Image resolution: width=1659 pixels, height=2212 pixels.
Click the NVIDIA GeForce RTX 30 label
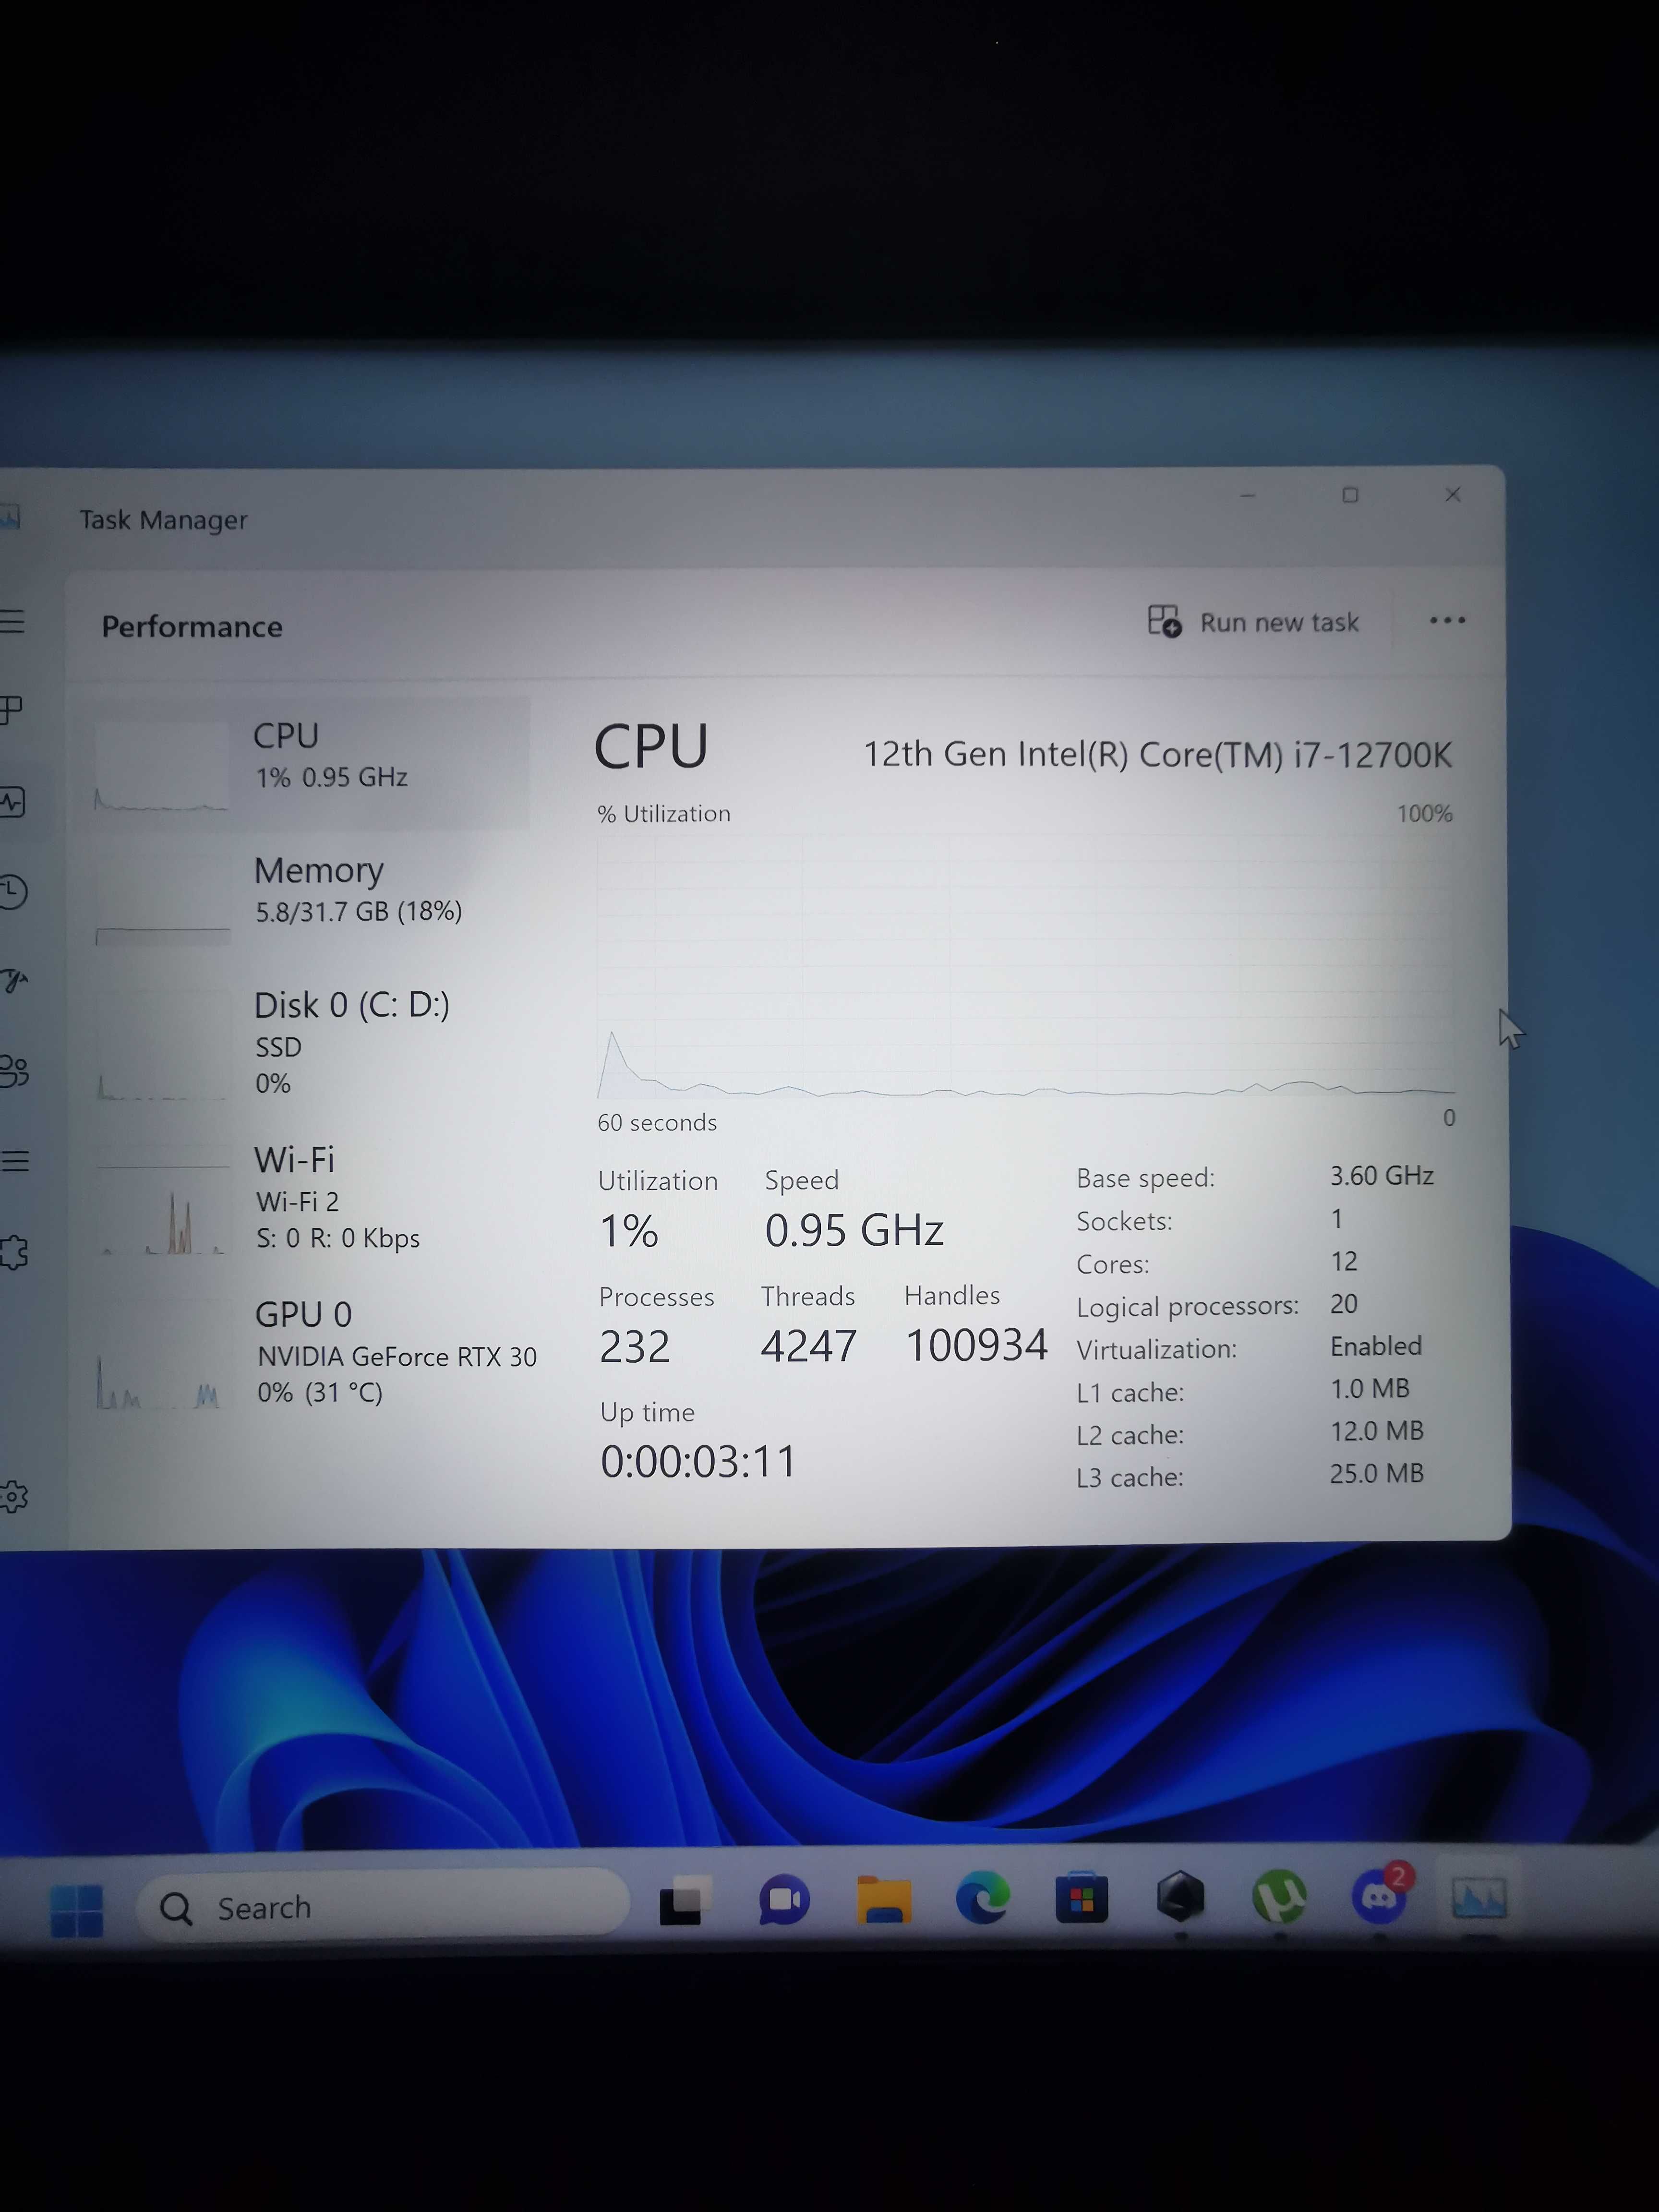(397, 1356)
